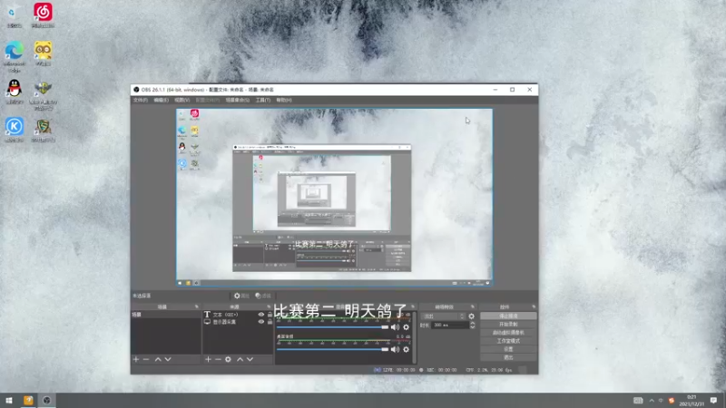Open the 帮助(H) menu
Screen dimensions: 726x408
tap(284, 100)
